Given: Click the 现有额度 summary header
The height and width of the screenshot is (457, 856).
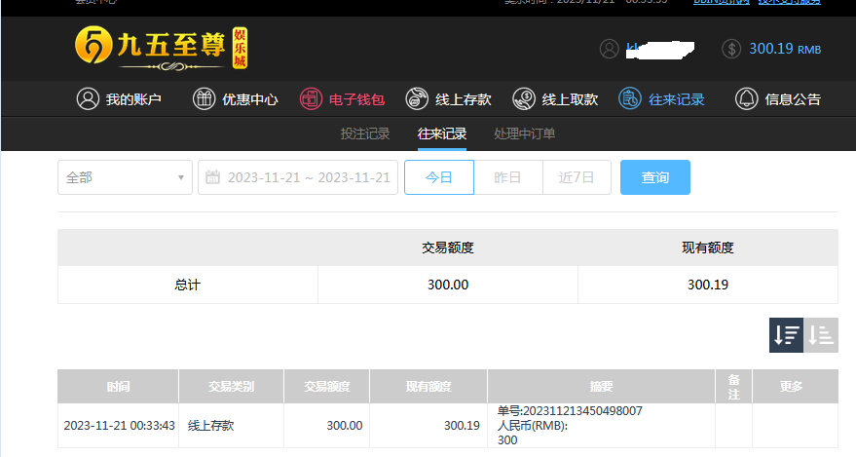Looking at the screenshot, I should pos(708,248).
